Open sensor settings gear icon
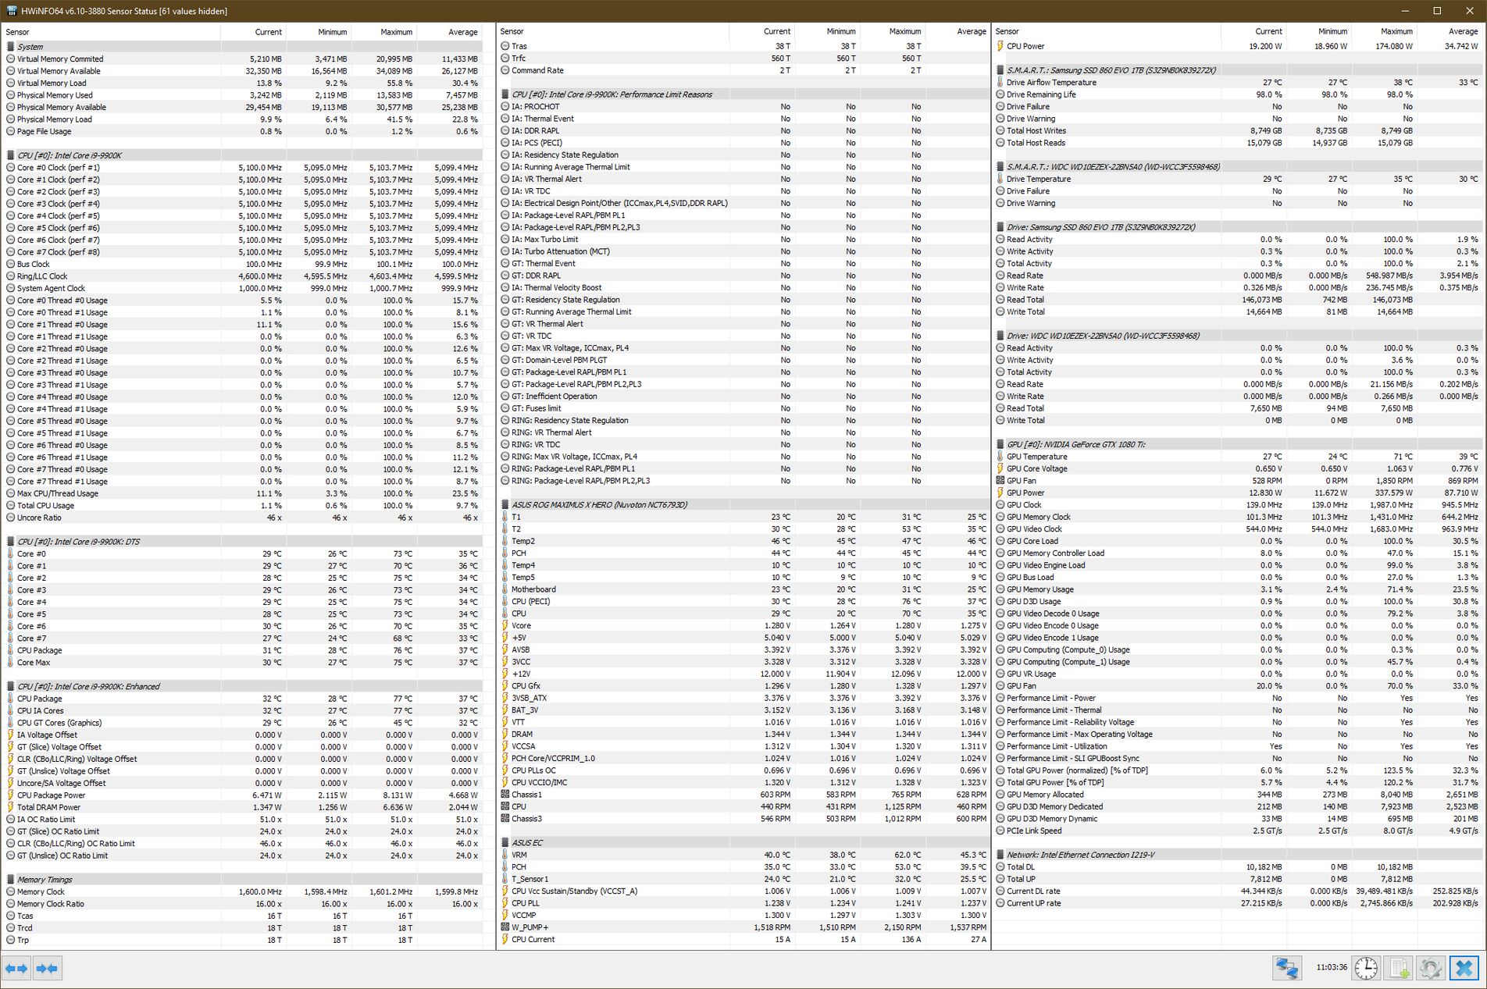This screenshot has height=989, width=1487. tap(1430, 969)
